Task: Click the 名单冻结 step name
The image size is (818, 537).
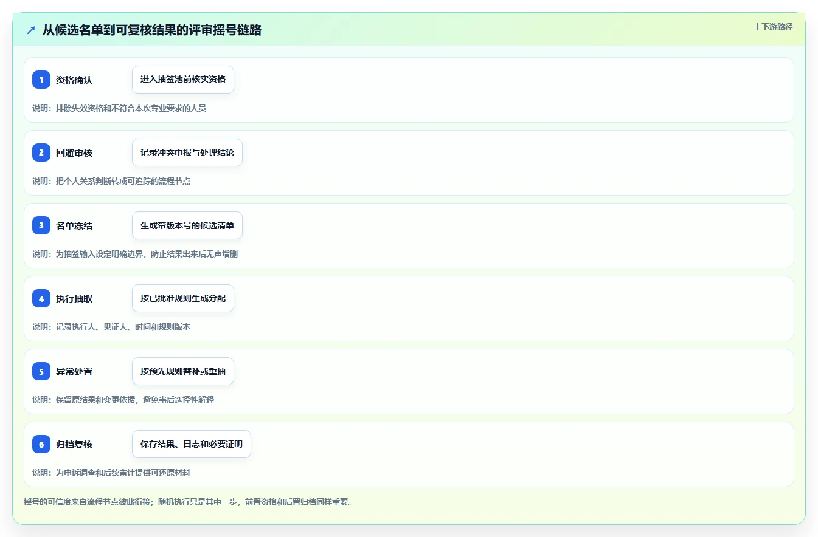Action: [x=74, y=225]
